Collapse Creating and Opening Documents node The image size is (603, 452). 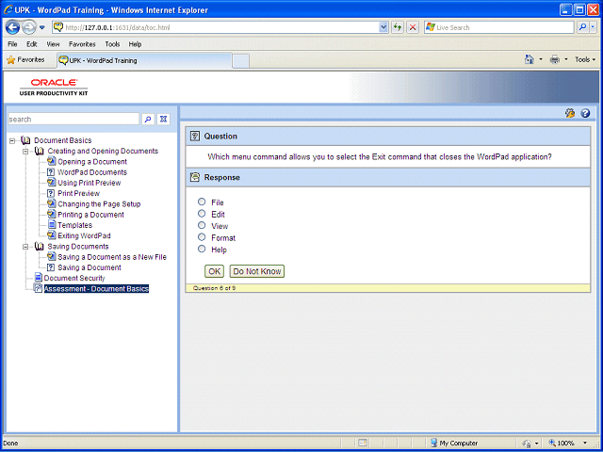point(25,151)
